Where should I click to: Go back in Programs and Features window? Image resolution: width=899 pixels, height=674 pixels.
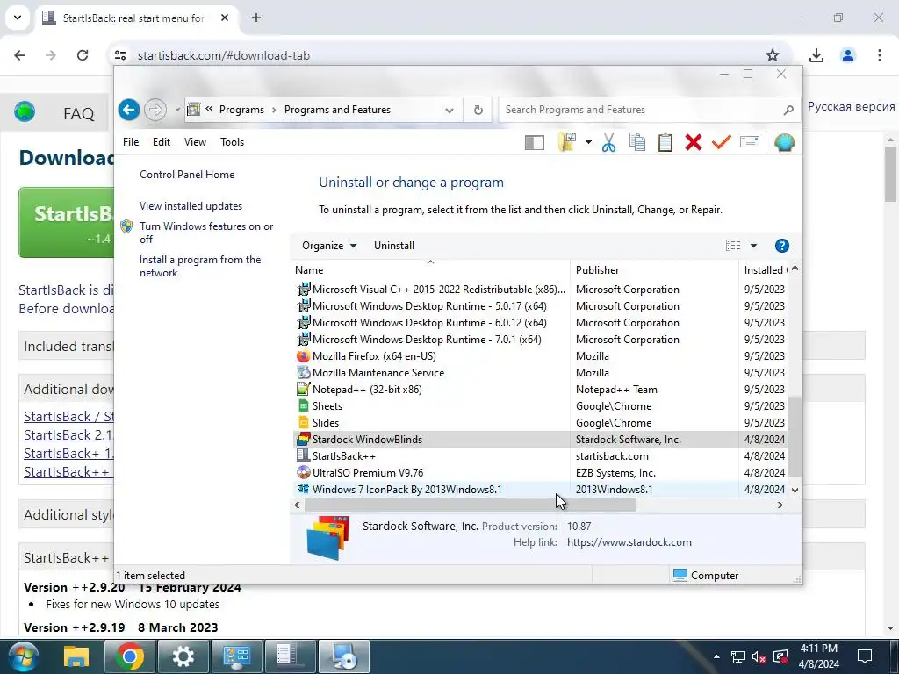129,110
